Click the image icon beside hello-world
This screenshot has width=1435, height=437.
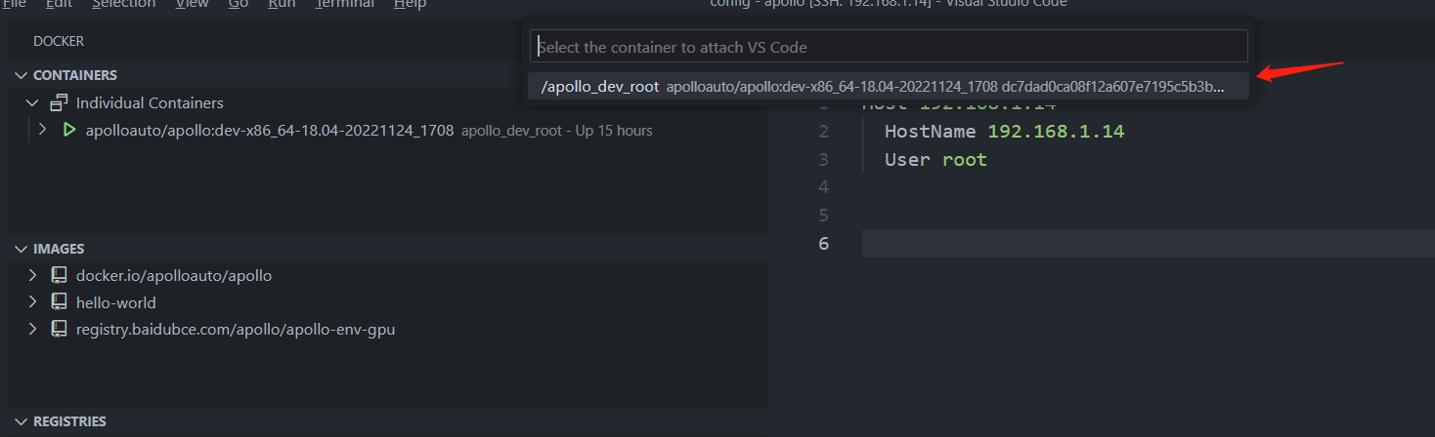pos(60,302)
